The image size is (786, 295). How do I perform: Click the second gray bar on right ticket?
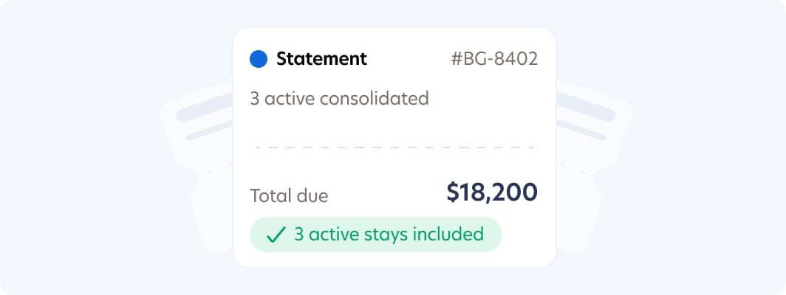pyautogui.click(x=581, y=131)
